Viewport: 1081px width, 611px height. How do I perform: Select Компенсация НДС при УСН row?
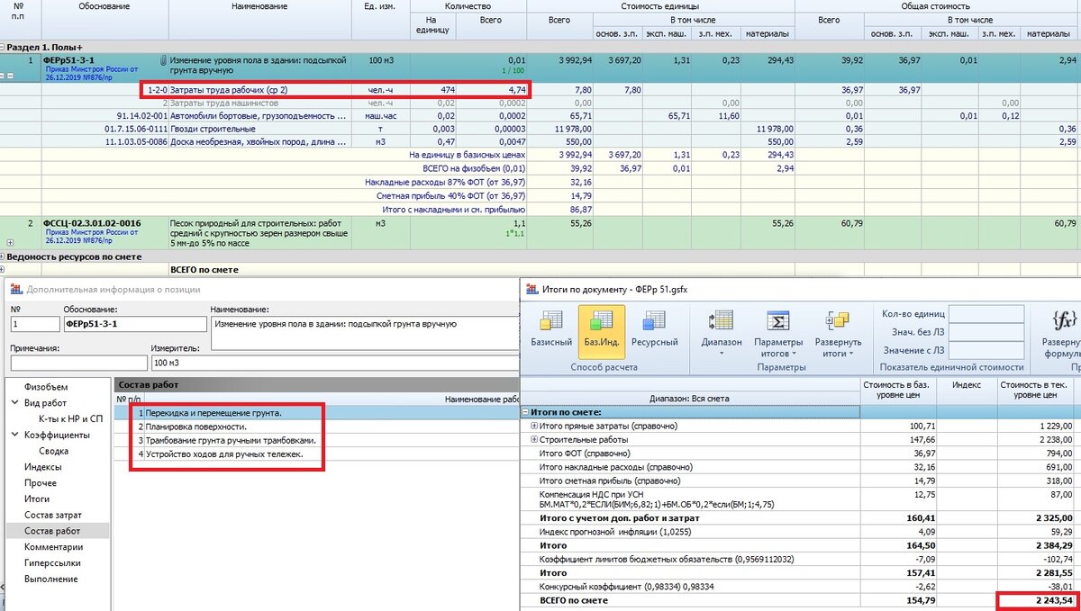[800, 499]
